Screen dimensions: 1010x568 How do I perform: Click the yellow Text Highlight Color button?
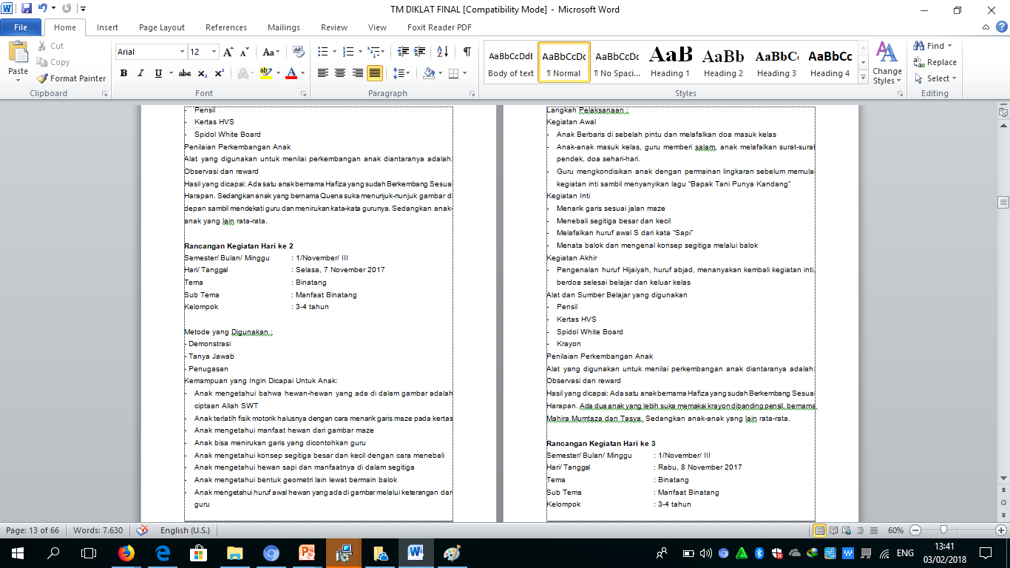(266, 73)
